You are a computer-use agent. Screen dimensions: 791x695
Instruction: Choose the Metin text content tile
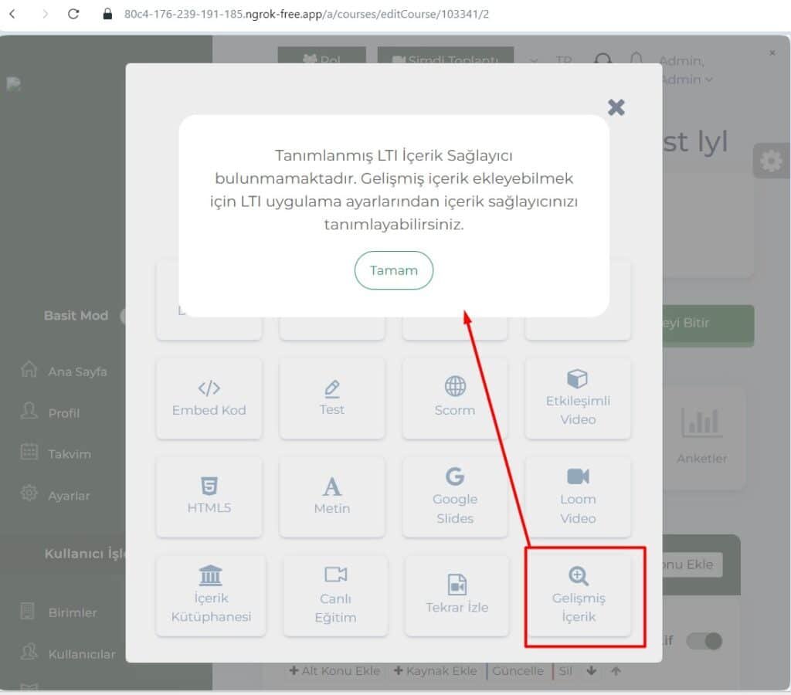click(332, 497)
